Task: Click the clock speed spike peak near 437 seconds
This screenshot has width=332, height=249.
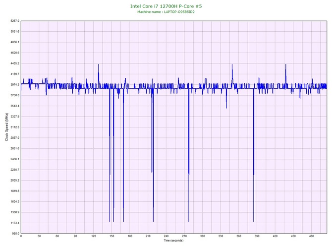Action: (285, 64)
